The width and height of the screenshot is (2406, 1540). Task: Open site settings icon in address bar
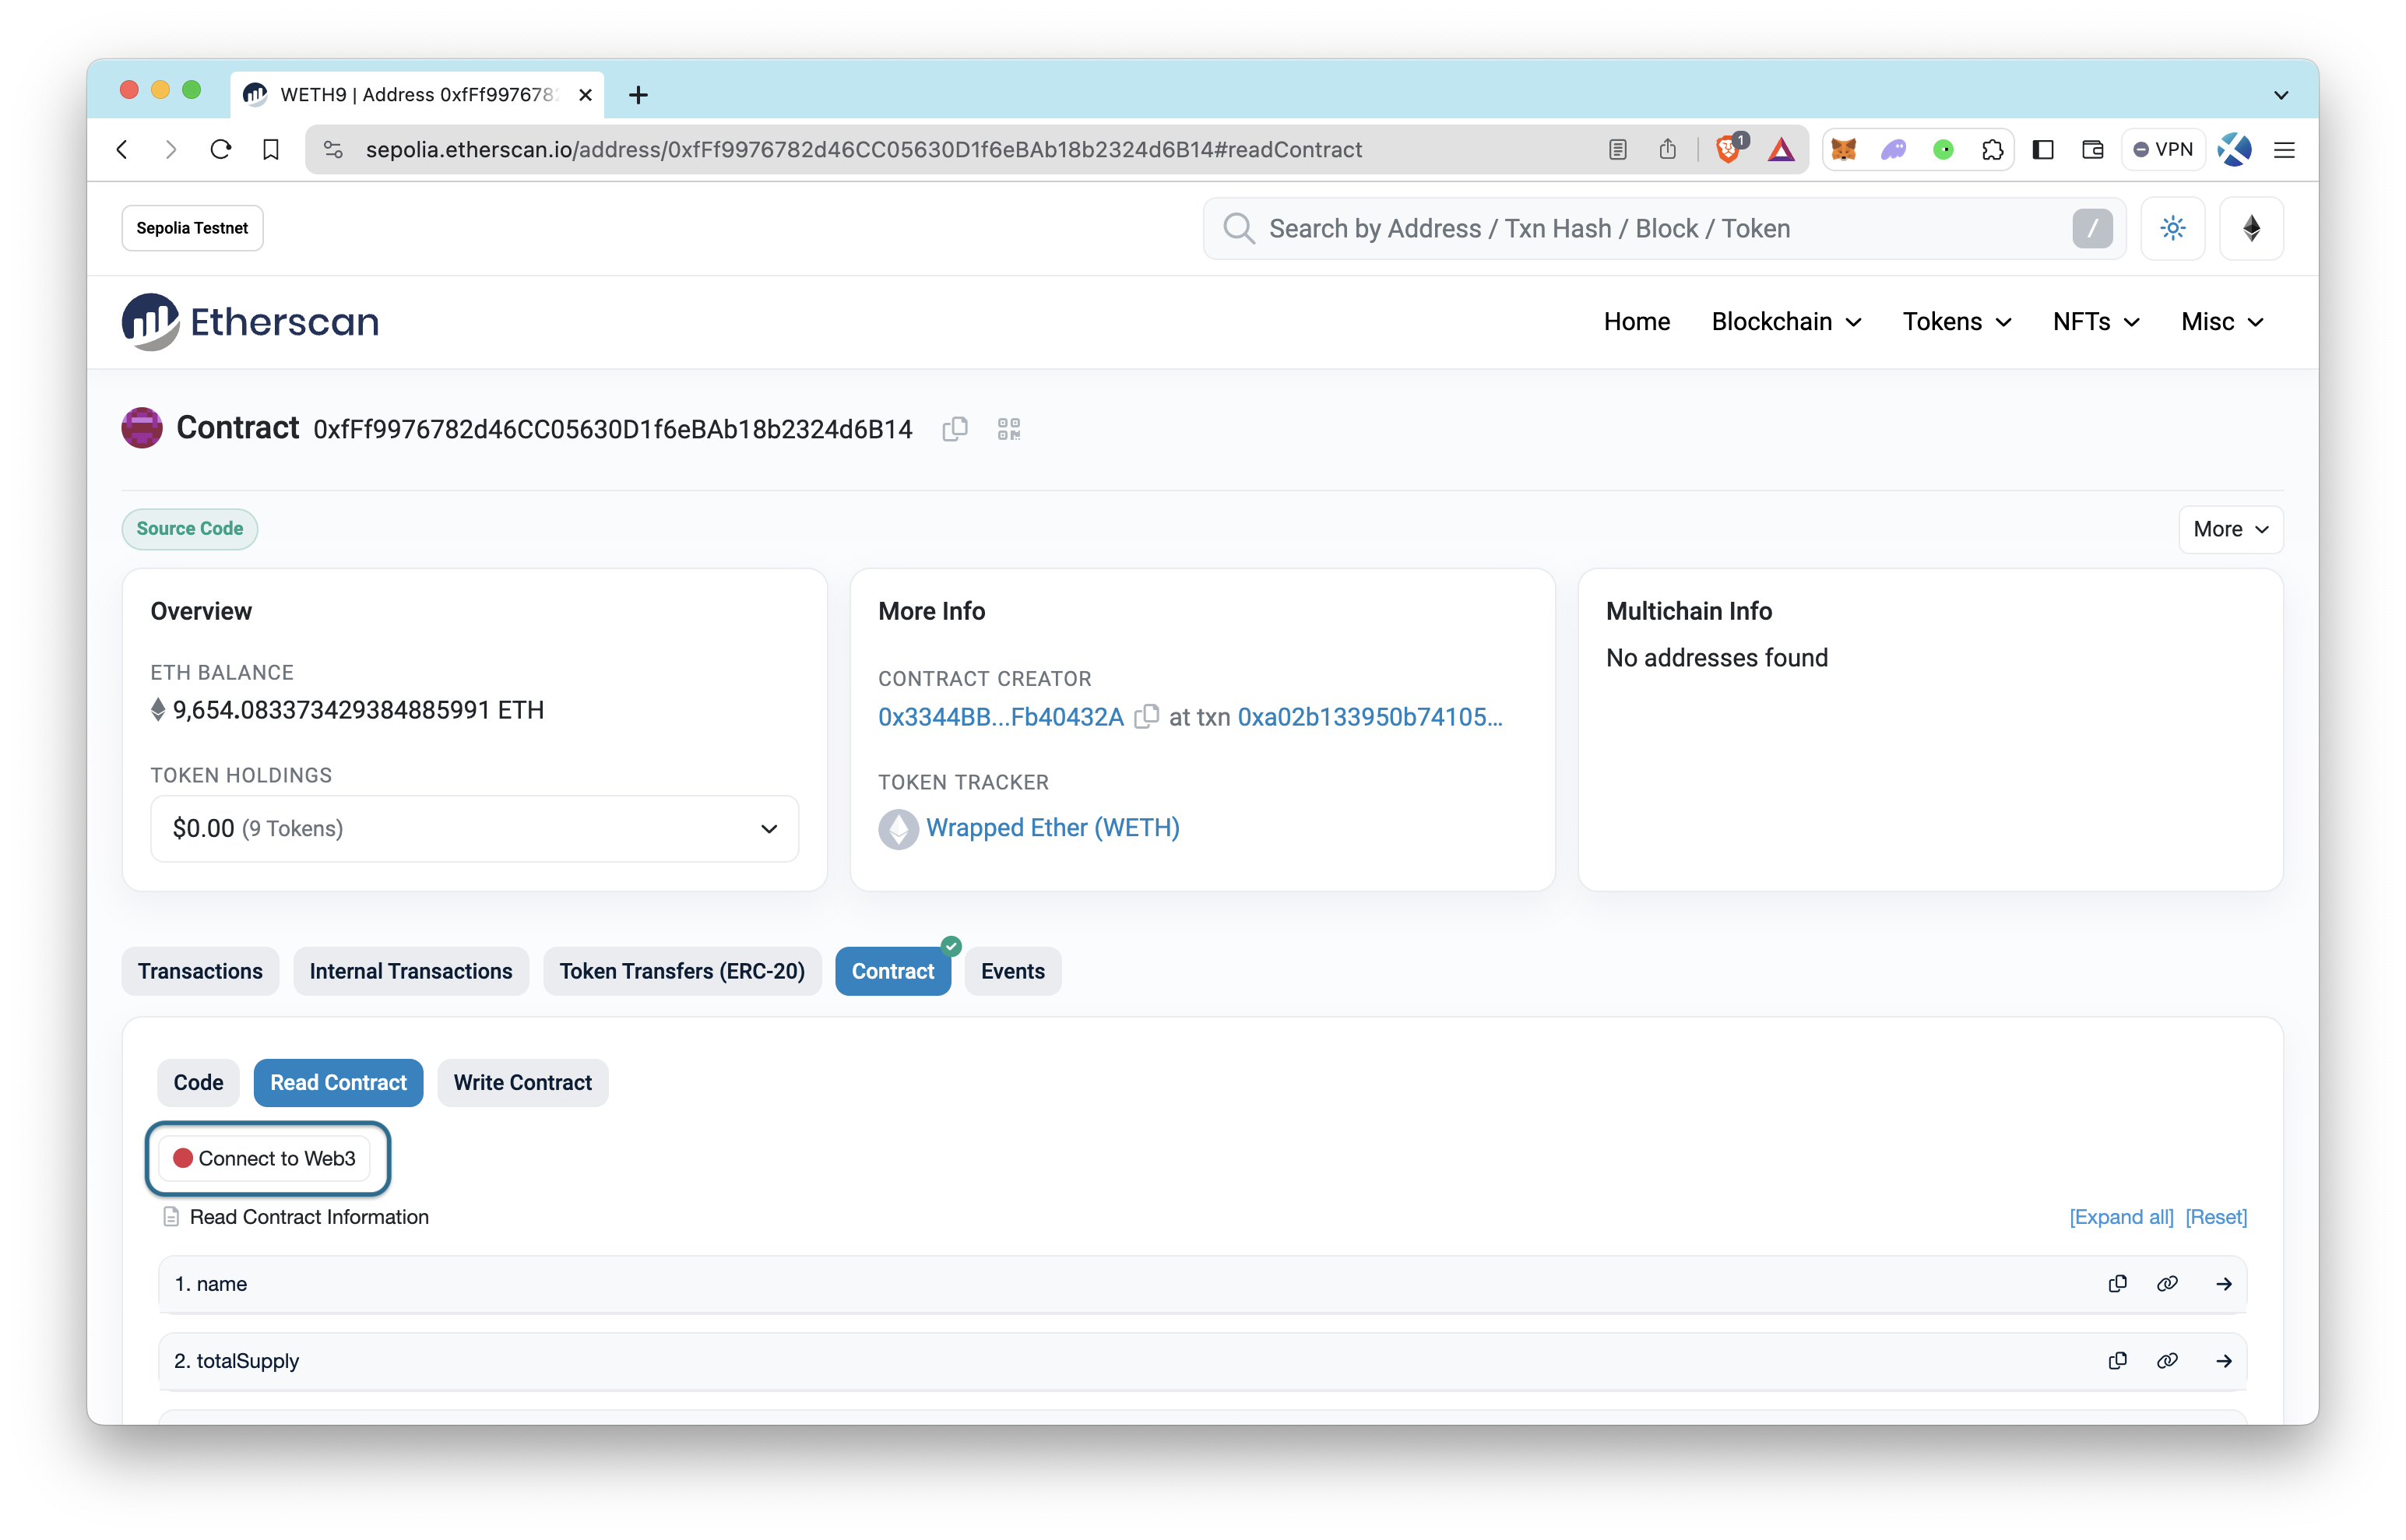pos(334,149)
